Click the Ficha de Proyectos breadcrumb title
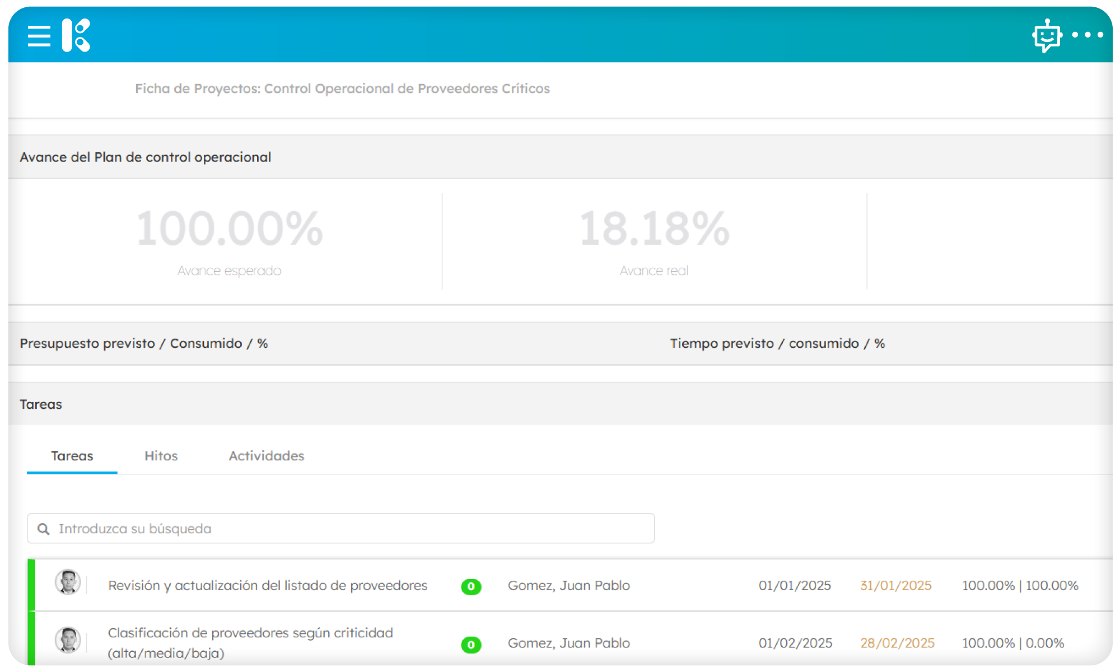Viewport: 1120px width, 672px height. [342, 88]
